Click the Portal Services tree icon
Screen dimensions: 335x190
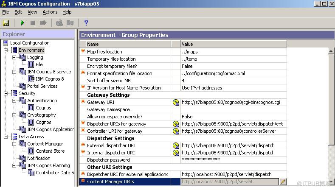tap(23, 86)
